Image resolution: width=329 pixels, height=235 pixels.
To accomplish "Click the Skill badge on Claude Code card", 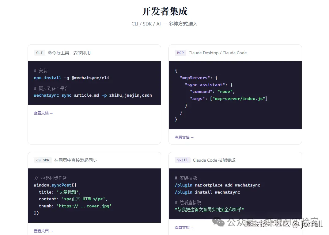I will tap(183, 160).
